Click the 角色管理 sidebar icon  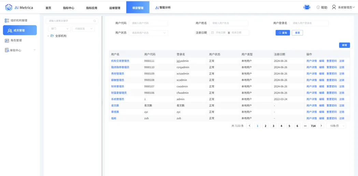click(7, 40)
